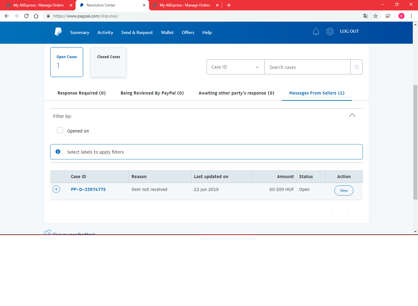Image resolution: width=418 pixels, height=306 pixels.
Task: Switch to the second My AliExpress browser tab
Action: click(x=185, y=5)
